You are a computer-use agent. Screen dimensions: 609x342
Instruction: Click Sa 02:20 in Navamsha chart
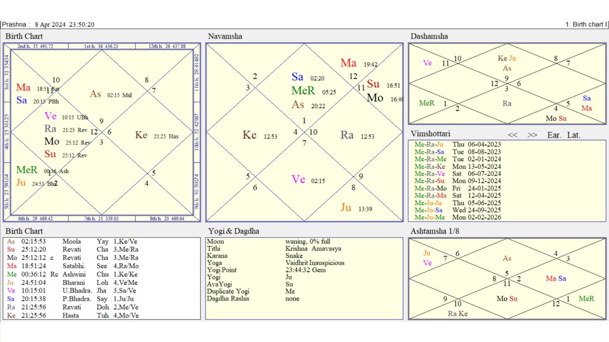308,77
